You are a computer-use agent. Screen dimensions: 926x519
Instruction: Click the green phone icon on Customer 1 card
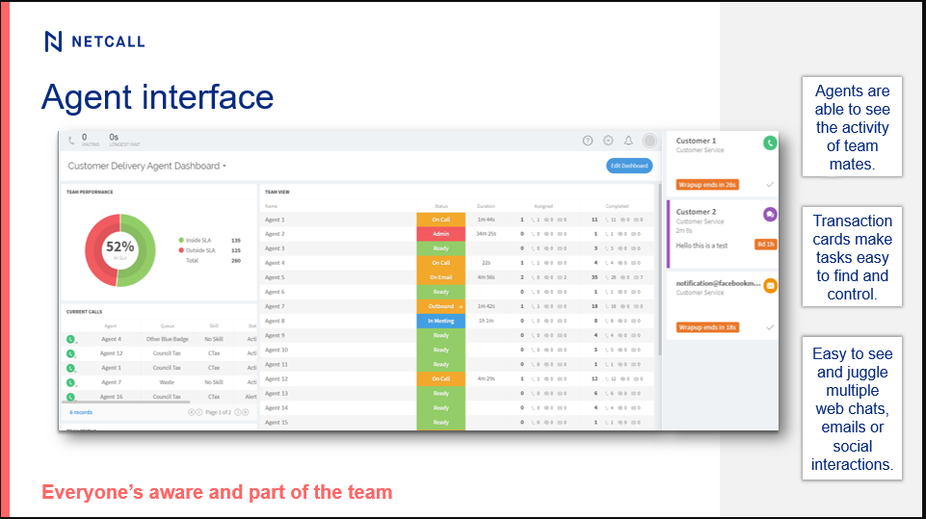770,143
